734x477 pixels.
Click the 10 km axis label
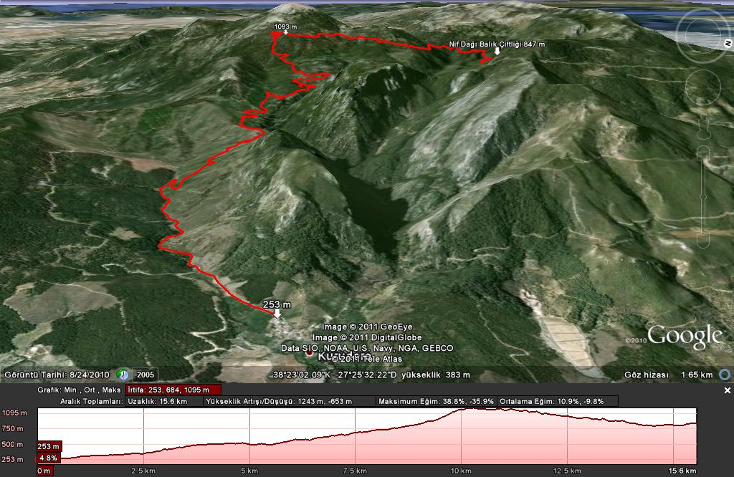(x=461, y=471)
